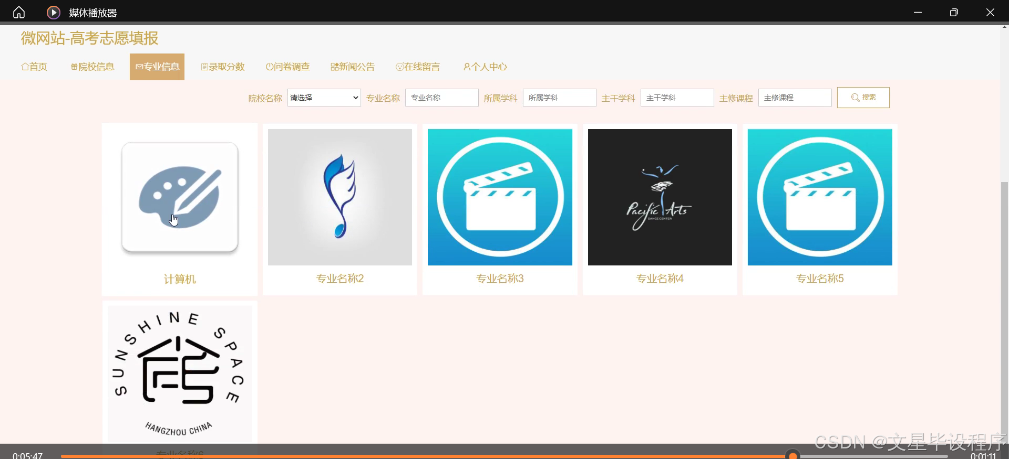Switch to the 新闻公告 tab
1009x459 pixels.
point(353,67)
